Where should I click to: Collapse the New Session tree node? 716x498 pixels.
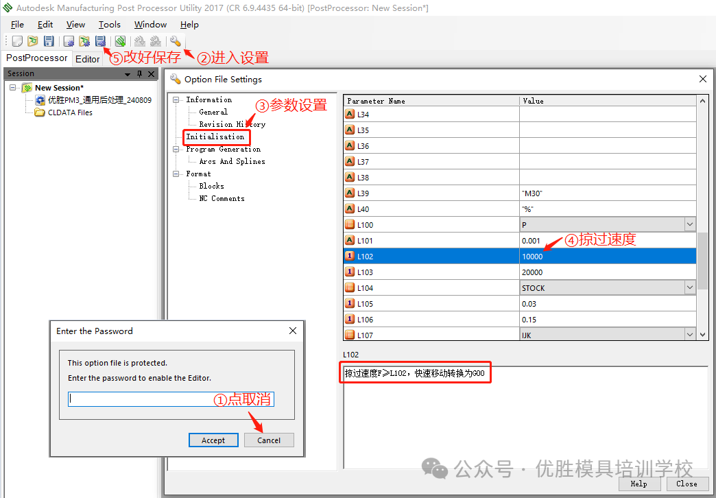13,87
